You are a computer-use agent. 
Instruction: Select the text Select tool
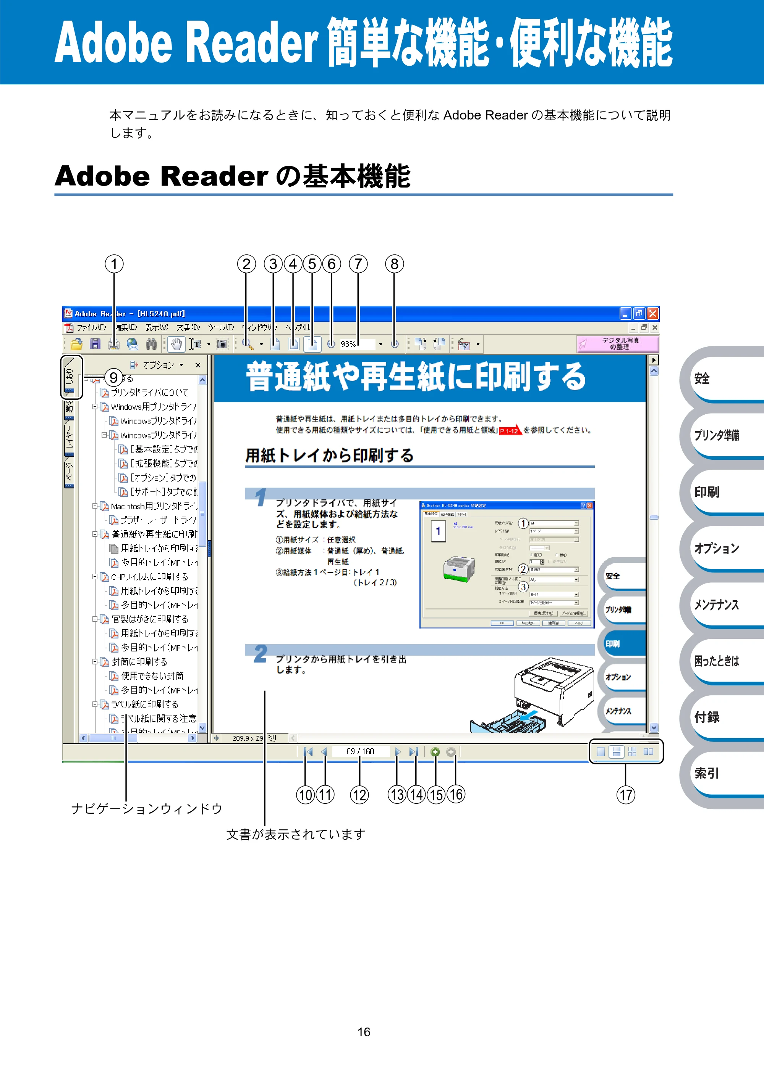pyautogui.click(x=196, y=344)
